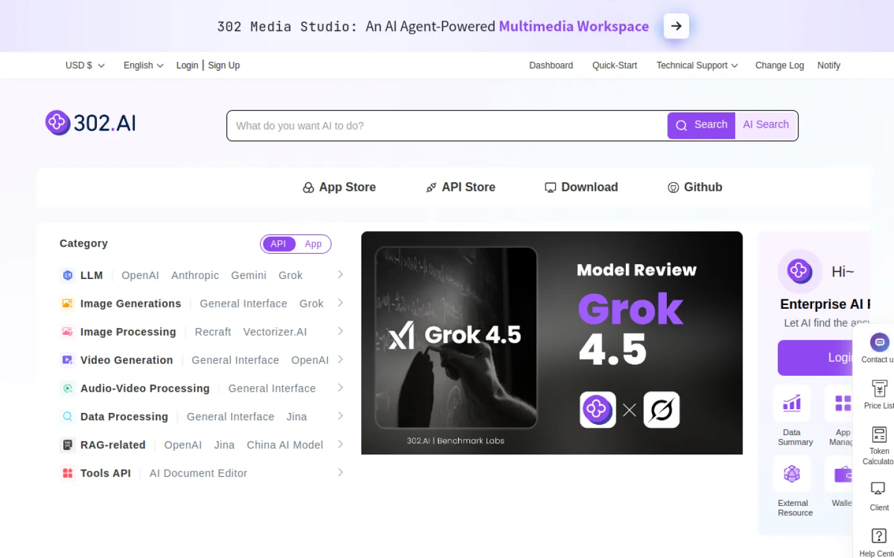Open the Data Summary icon
This screenshot has width=894, height=558.
tap(792, 404)
